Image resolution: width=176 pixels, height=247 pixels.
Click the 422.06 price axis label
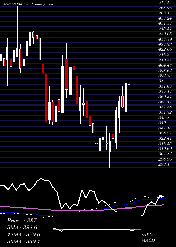point(165,49)
